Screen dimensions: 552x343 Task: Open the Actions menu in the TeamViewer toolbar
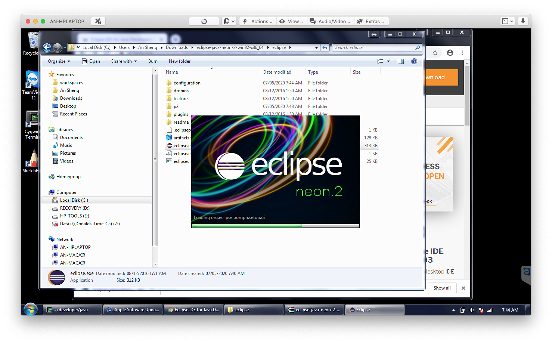click(x=258, y=21)
